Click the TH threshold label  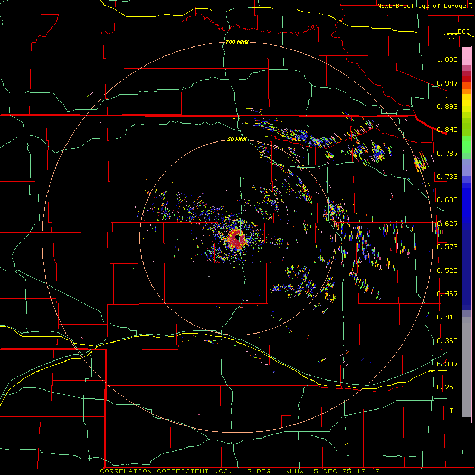453,411
